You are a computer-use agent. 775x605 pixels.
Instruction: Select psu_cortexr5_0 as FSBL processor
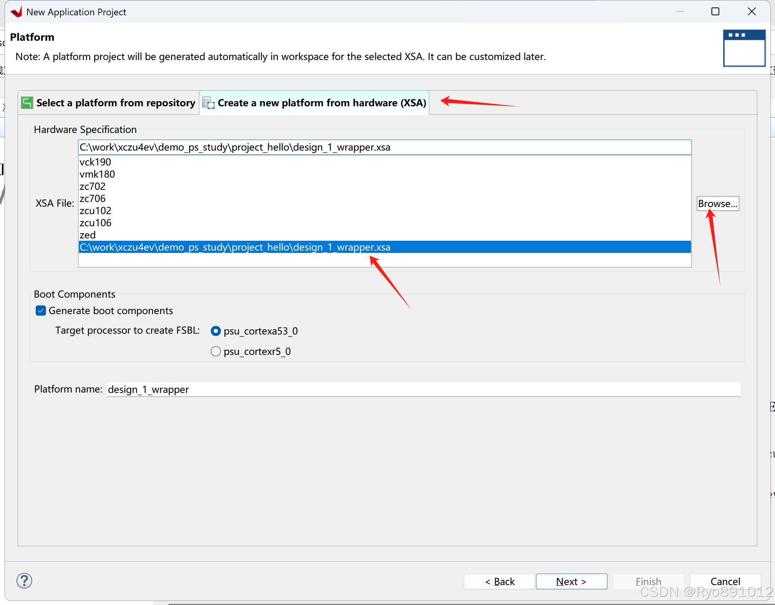pyautogui.click(x=216, y=351)
